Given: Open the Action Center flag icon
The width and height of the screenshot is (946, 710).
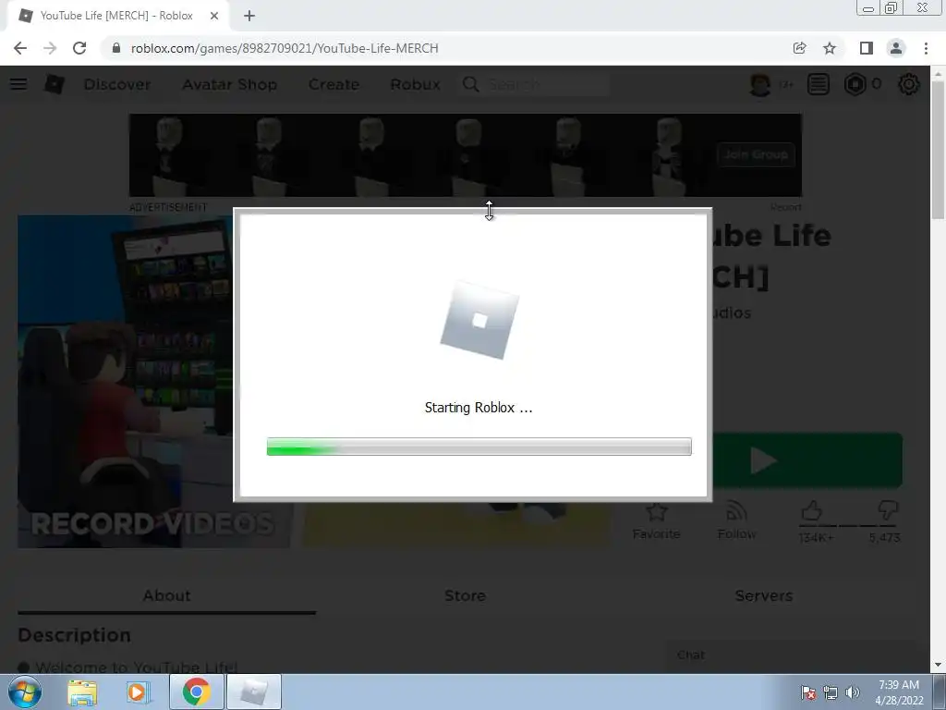Looking at the screenshot, I should point(807,692).
